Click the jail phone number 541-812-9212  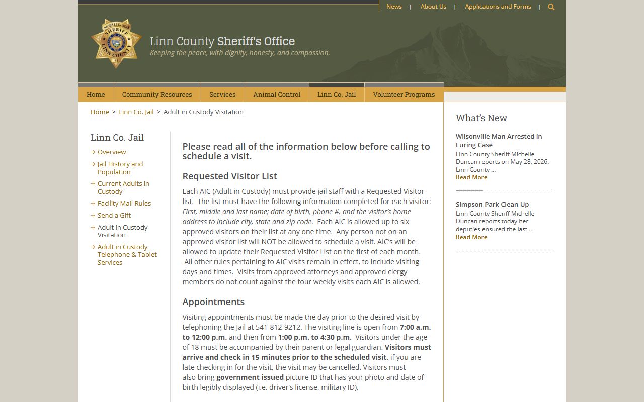click(x=278, y=327)
